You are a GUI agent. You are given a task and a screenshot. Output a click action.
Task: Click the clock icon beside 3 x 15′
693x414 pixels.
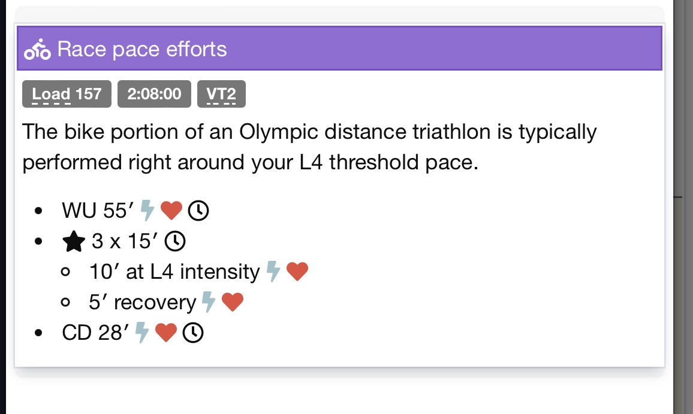coord(175,241)
